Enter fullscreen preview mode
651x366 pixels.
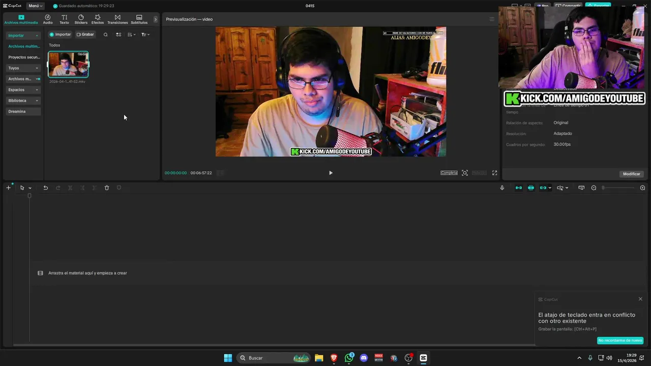point(494,173)
